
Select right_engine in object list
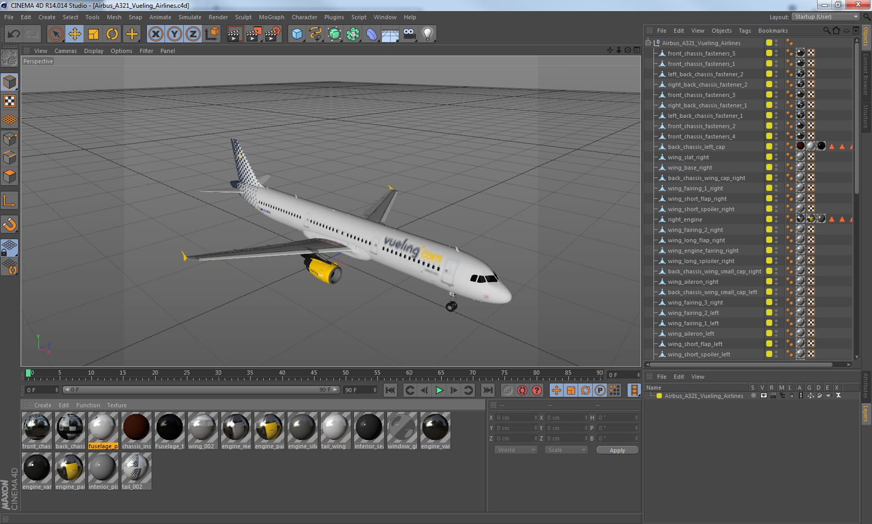(685, 219)
